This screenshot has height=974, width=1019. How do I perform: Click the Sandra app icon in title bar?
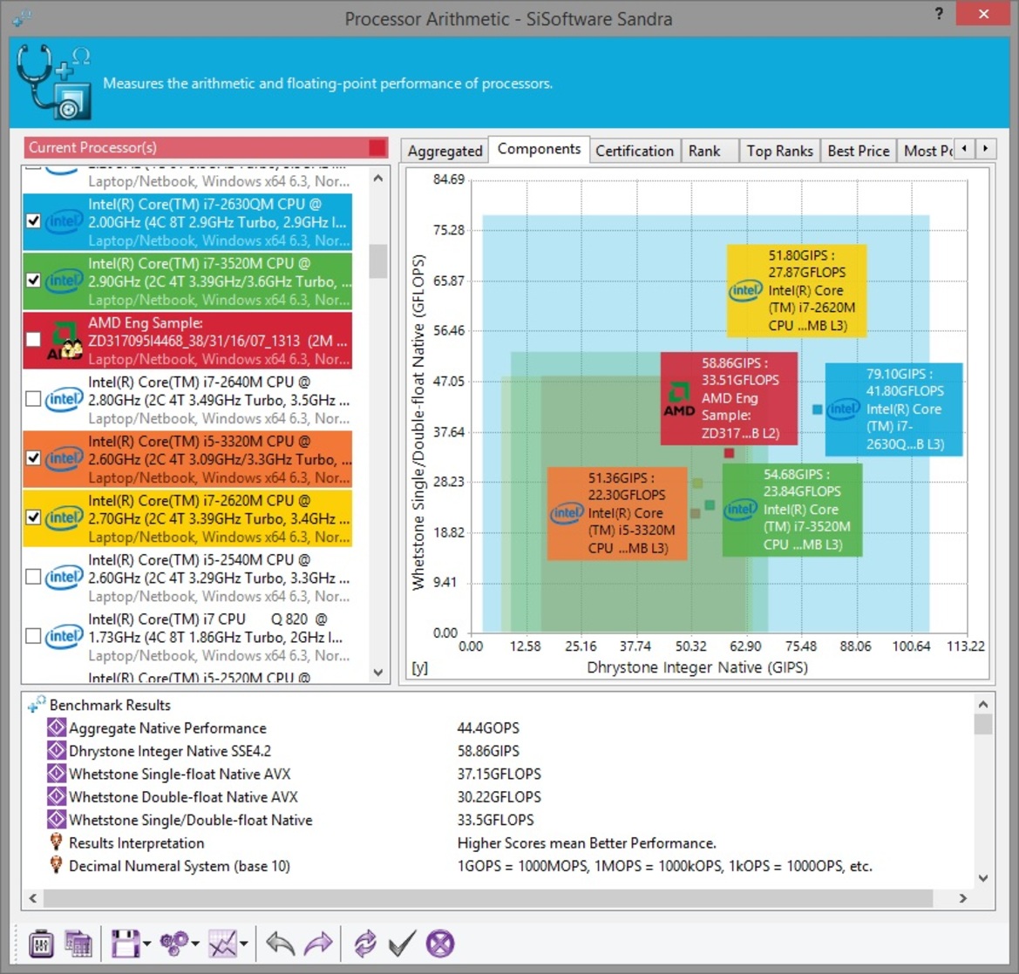pos(22,18)
